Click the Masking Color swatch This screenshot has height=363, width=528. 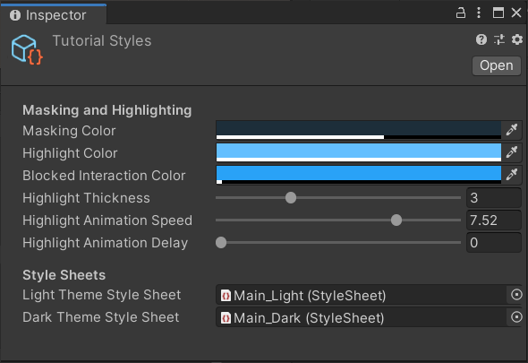click(359, 130)
